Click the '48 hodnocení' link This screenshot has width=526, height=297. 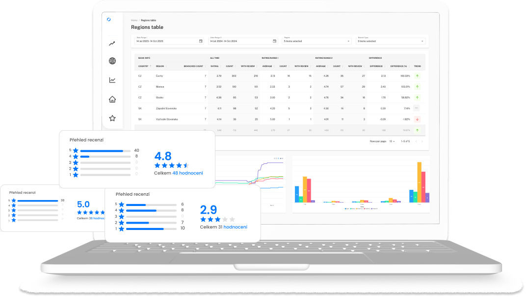tap(187, 173)
